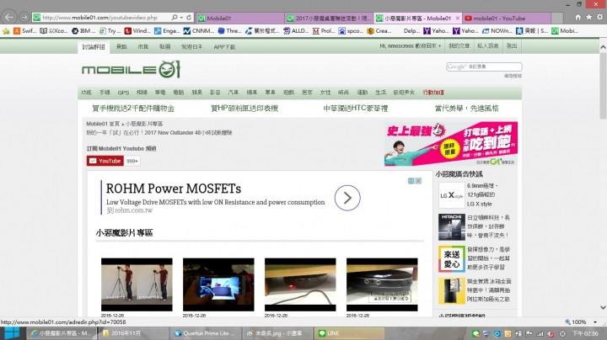Open the 2016年11月 folder taskbar item
The height and width of the screenshot is (340, 607).
pyautogui.click(x=134, y=333)
